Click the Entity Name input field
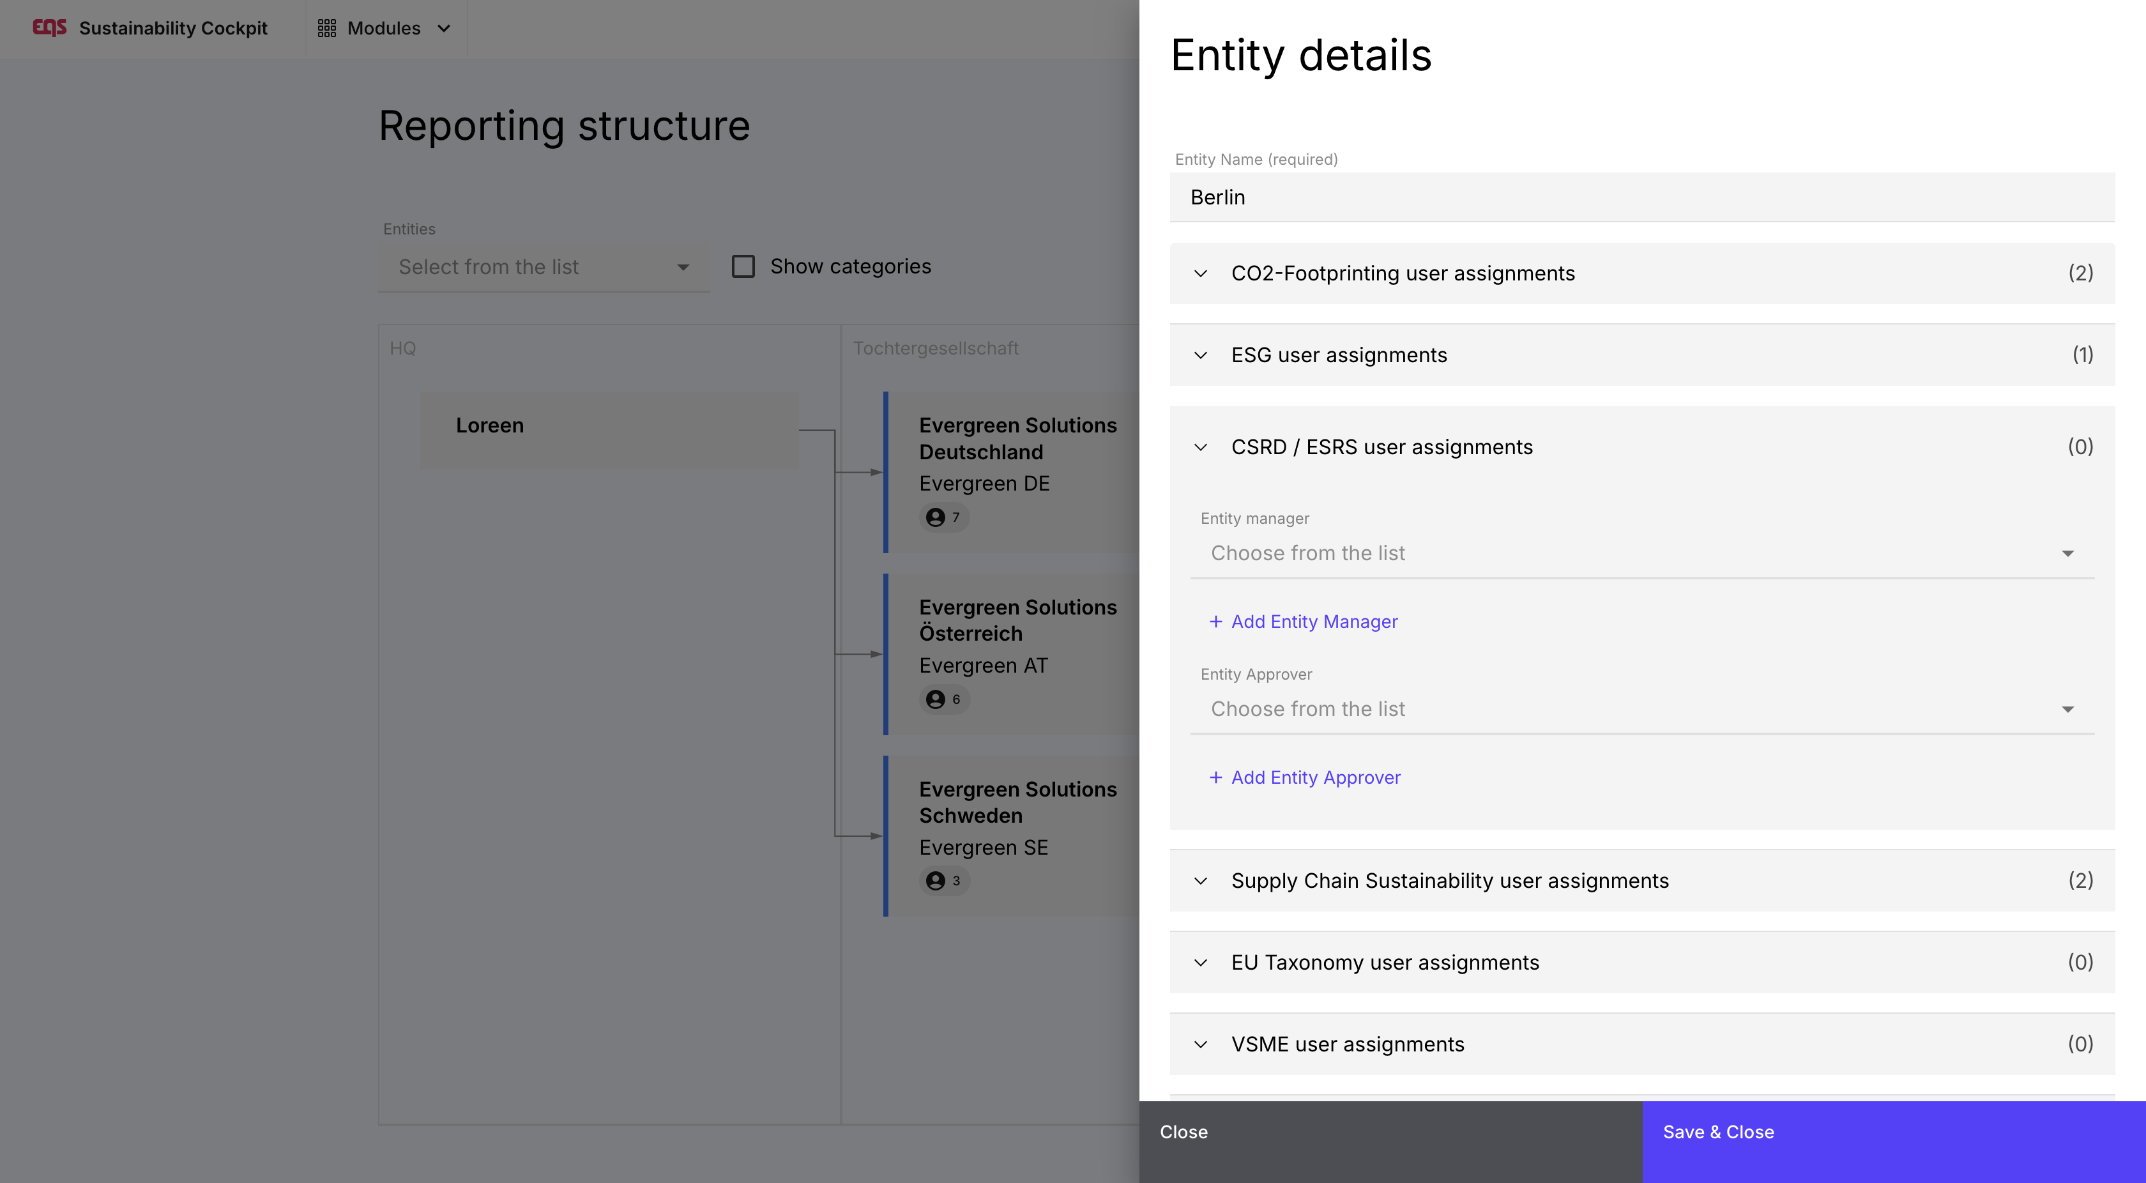 tap(1641, 197)
